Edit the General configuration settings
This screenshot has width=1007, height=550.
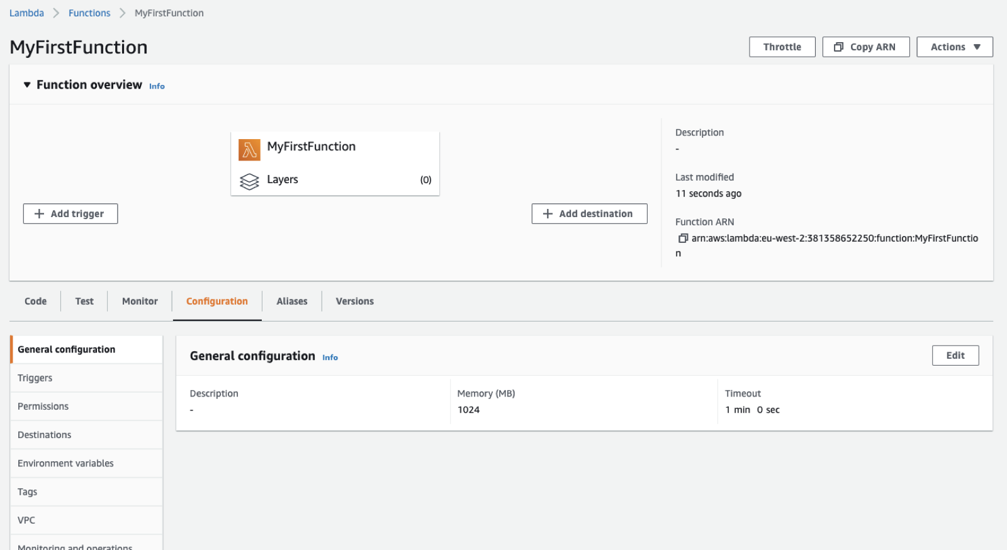(x=955, y=356)
